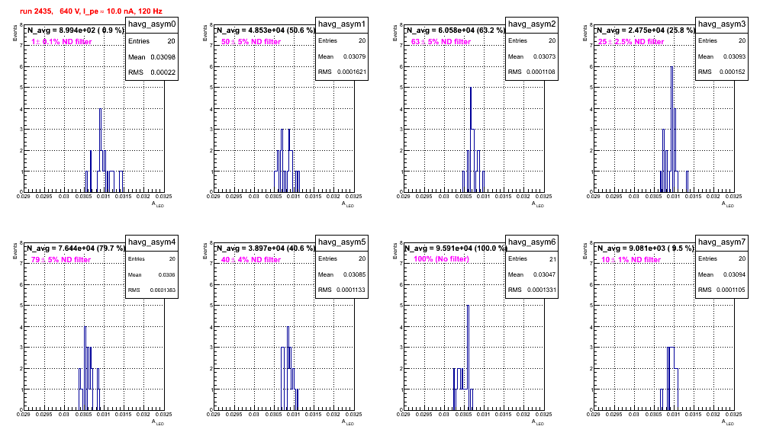Click Mean 0.03093 in havg_asym3 box

pyautogui.click(x=722, y=56)
